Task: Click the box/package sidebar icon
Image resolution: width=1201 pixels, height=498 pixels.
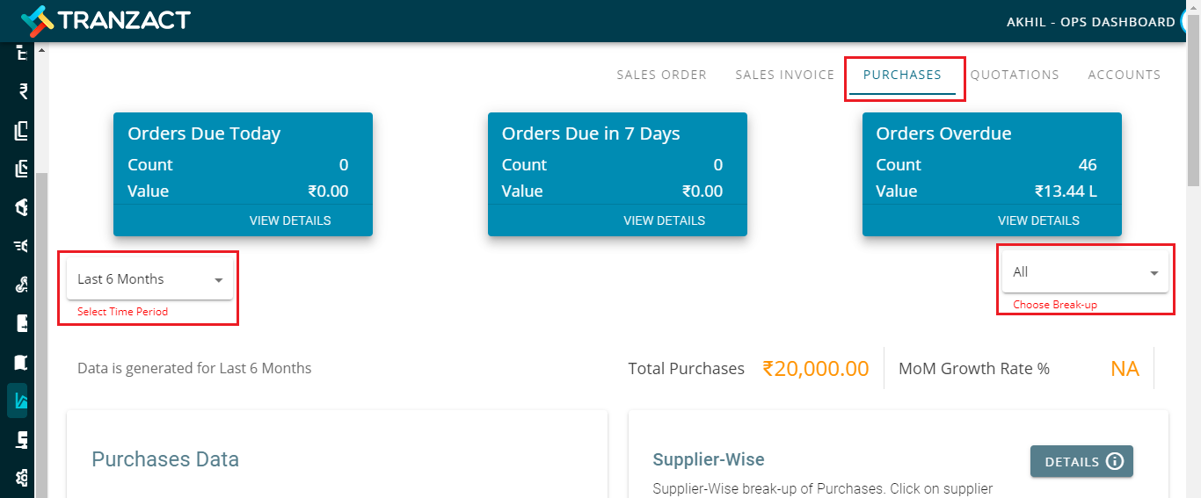Action: [22, 207]
